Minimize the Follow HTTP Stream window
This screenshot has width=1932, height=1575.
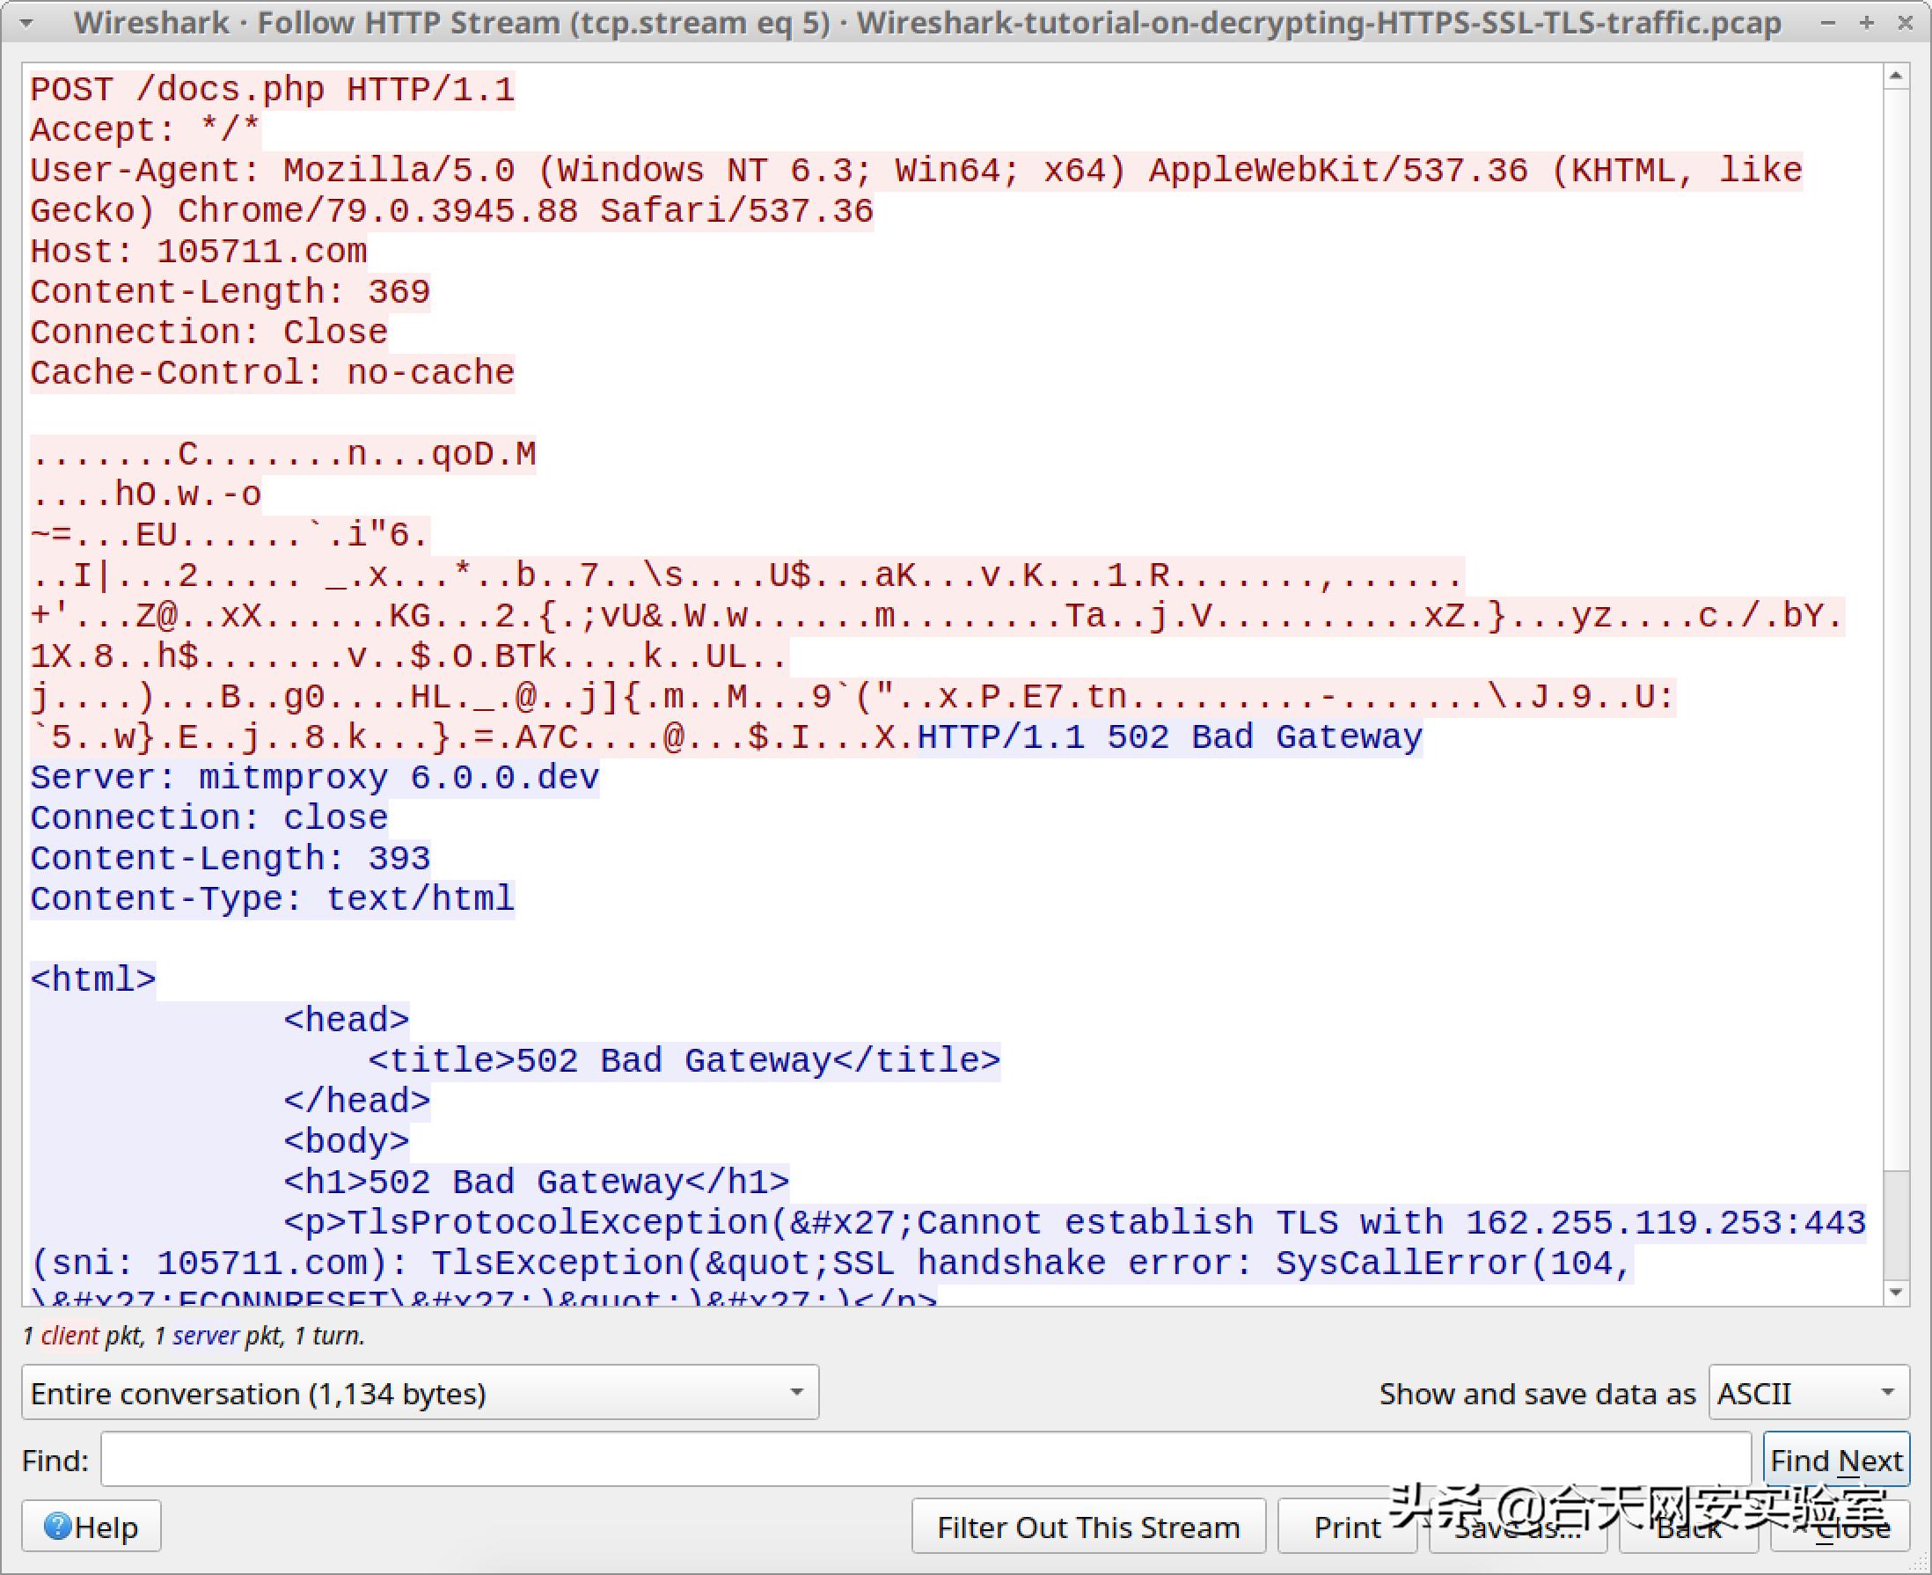[1828, 24]
